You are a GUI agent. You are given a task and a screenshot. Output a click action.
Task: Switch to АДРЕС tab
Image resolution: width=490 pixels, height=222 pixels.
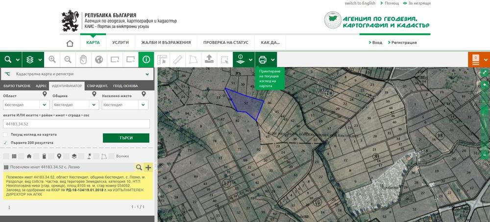41,86
